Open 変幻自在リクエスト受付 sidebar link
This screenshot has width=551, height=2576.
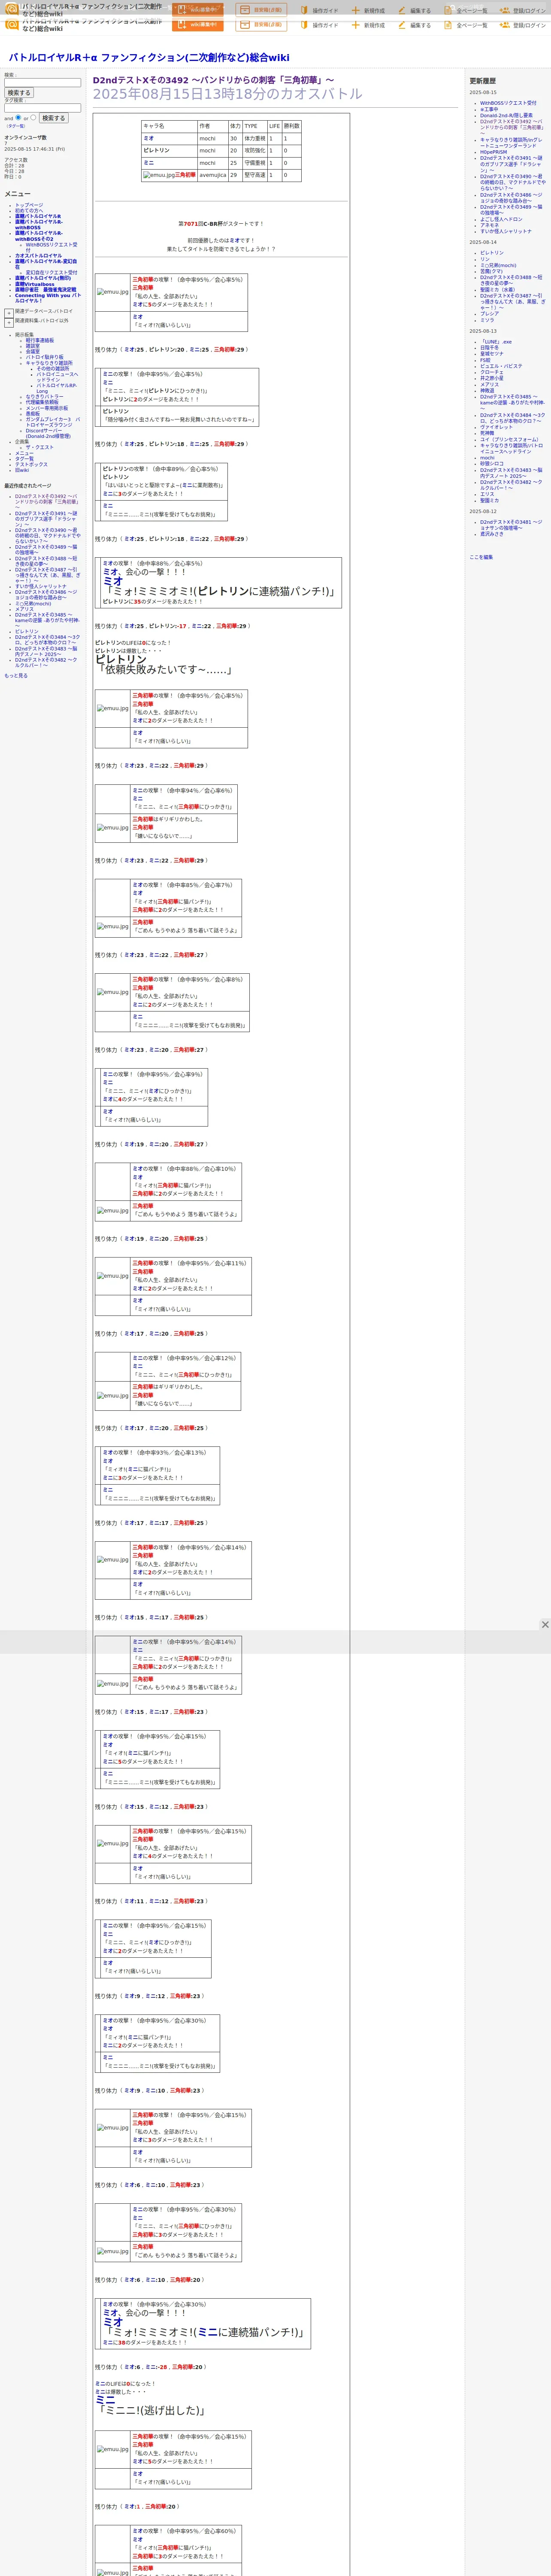coord(51,272)
